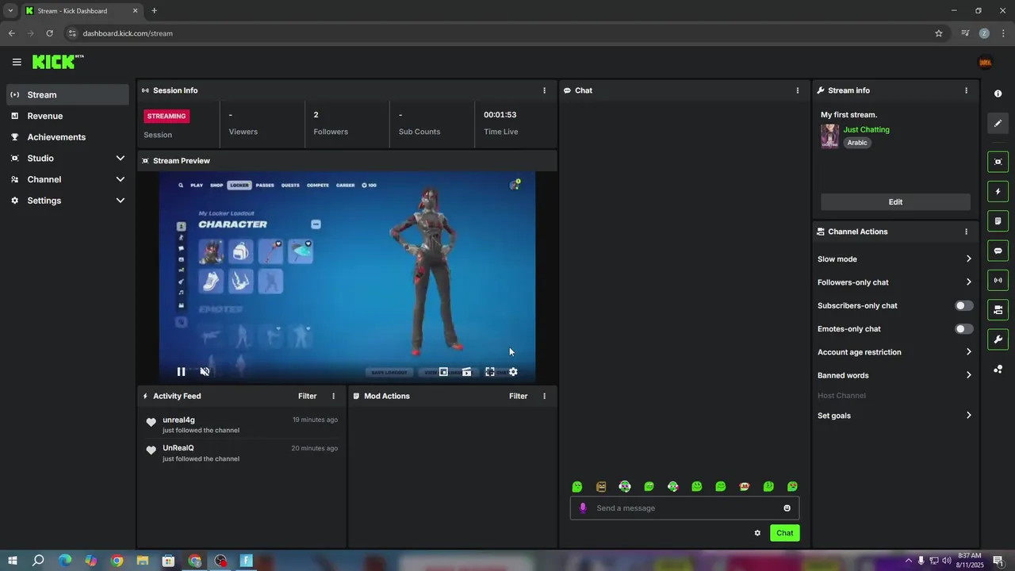Image resolution: width=1015 pixels, height=571 pixels.
Task: Toggle Subscribers-only chat switch
Action: tap(963, 305)
